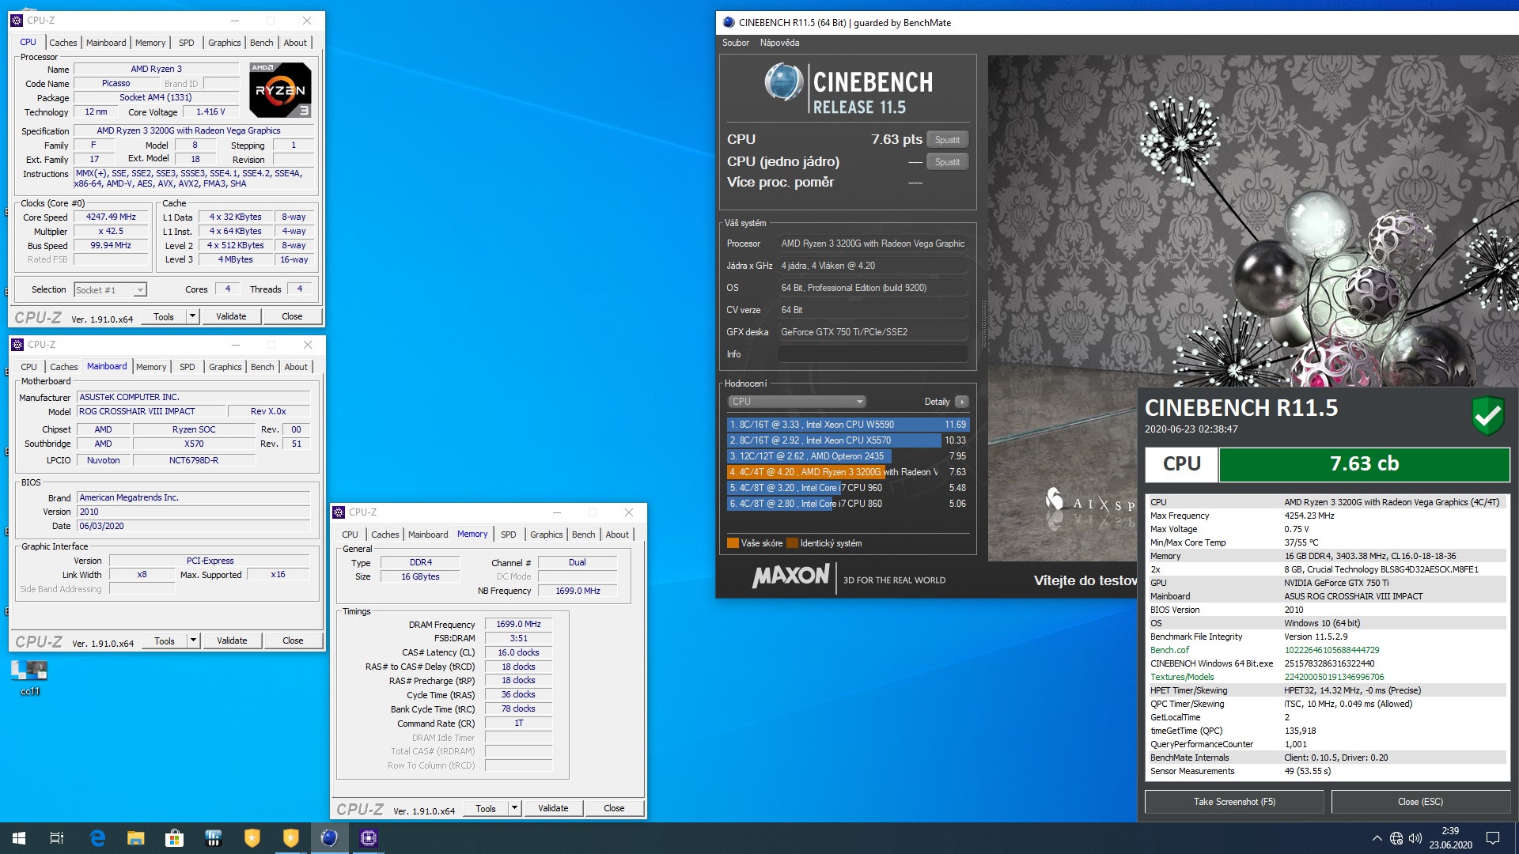Viewport: 1519px width, 854px height.
Task: Click Validate in Memory CPU-Z window
Action: [x=554, y=808]
